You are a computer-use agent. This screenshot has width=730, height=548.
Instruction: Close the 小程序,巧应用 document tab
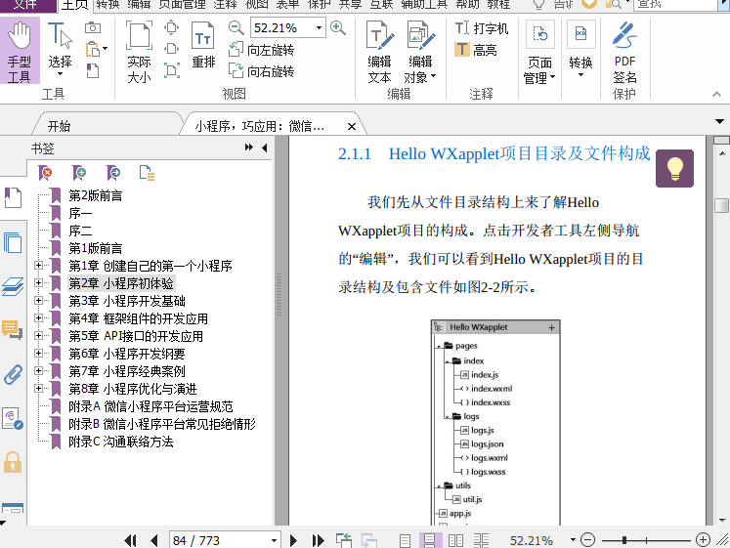(352, 126)
